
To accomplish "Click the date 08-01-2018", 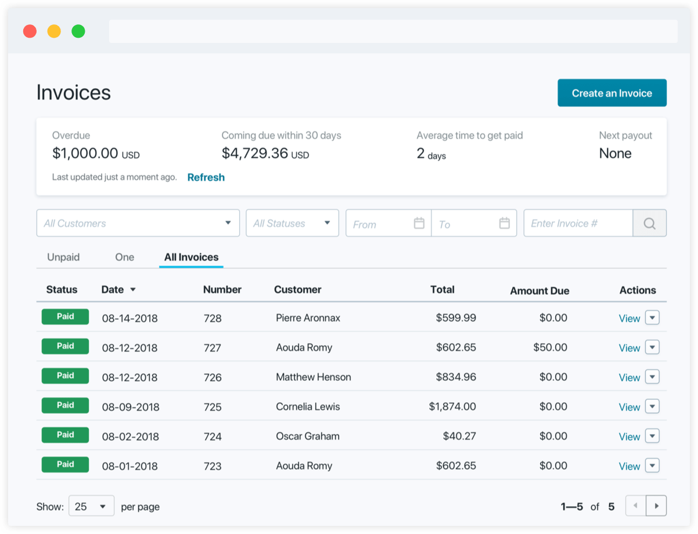I will tap(129, 467).
